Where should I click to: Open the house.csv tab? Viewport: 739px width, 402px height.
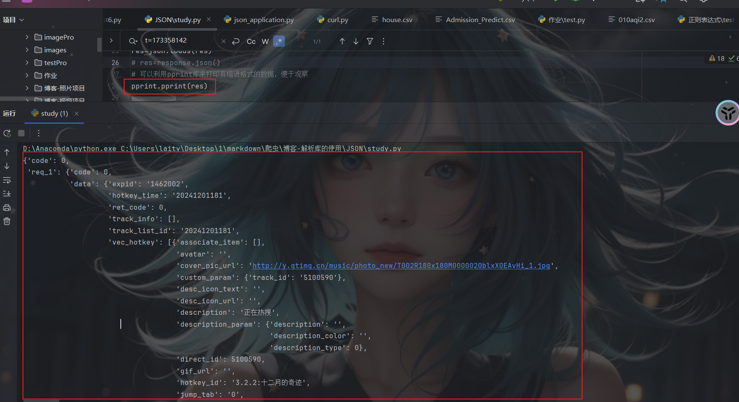click(392, 20)
